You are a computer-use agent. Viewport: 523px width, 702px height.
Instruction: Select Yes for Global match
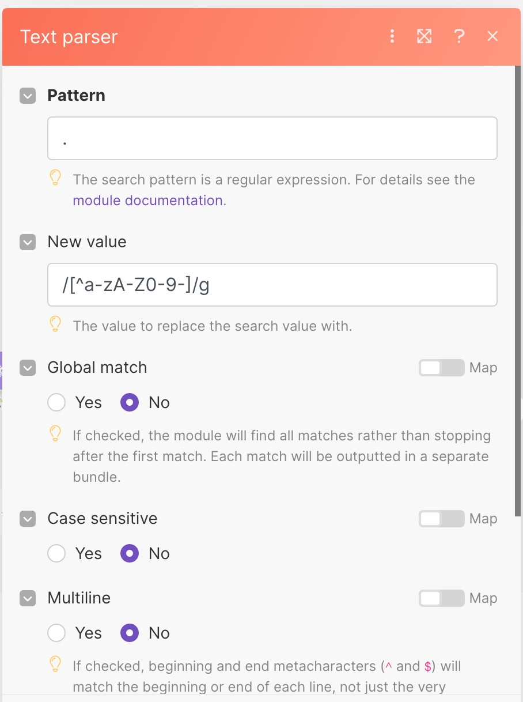[56, 402]
